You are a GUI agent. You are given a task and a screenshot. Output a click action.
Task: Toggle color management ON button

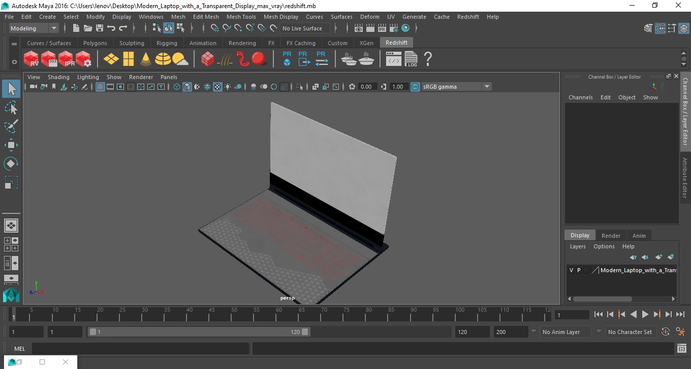(x=415, y=87)
